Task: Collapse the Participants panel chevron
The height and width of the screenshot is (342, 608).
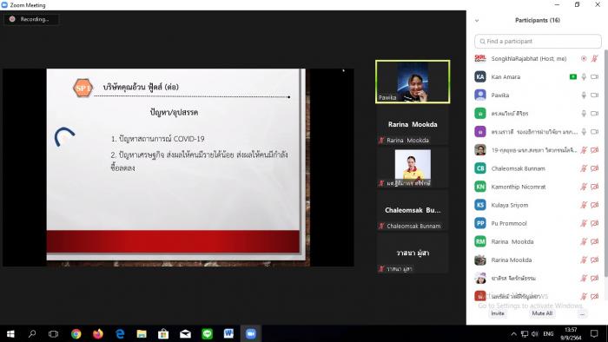Action: tap(477, 21)
